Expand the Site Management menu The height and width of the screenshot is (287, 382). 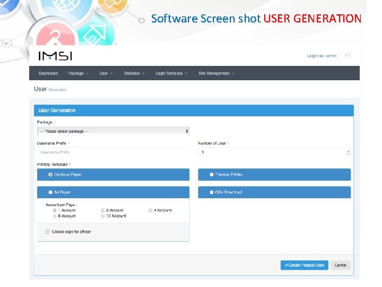tap(216, 73)
